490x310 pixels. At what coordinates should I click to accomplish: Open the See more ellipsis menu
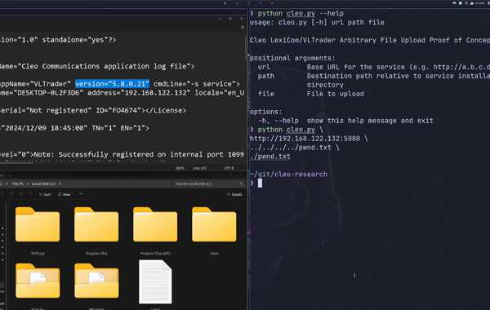81,194
